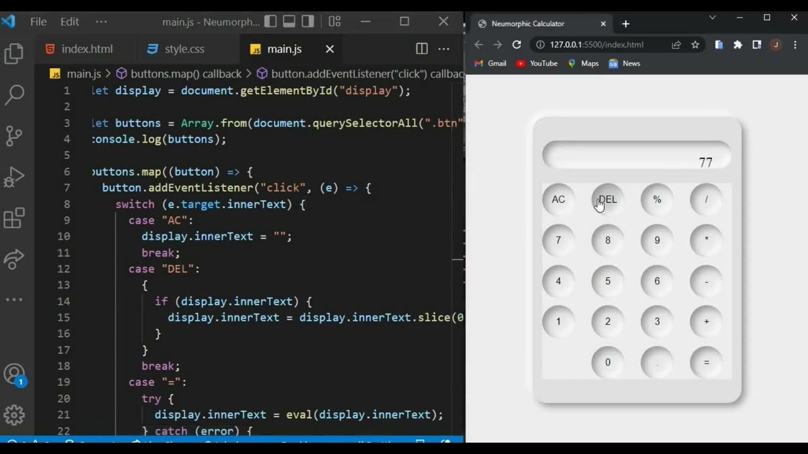This screenshot has height=454, width=808.
Task: Open the News bookmark
Action: tap(624, 63)
